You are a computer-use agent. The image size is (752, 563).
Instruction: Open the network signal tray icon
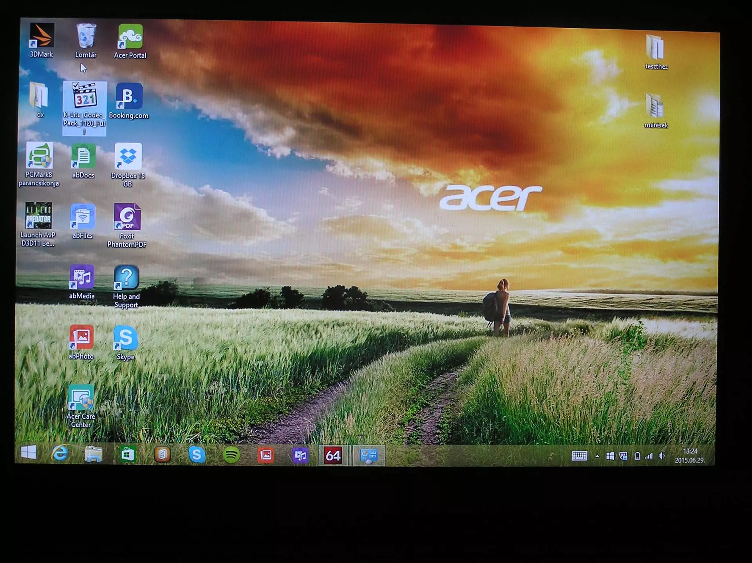point(649,456)
